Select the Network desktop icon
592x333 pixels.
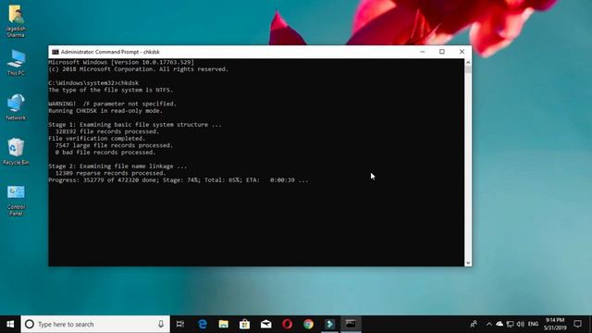coord(16,107)
